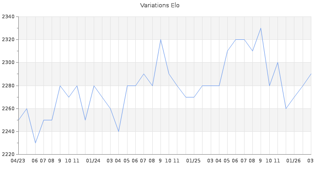Click the 2340 label on the y-axis
This screenshot has height=183, width=320.
pyautogui.click(x=8, y=17)
